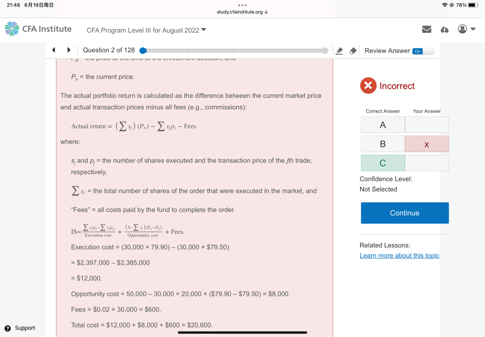Go to the next question arrow
The width and height of the screenshot is (485, 337).
(x=69, y=50)
